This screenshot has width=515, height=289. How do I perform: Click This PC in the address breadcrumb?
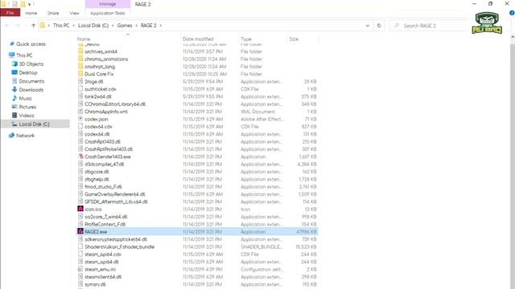coord(61,25)
